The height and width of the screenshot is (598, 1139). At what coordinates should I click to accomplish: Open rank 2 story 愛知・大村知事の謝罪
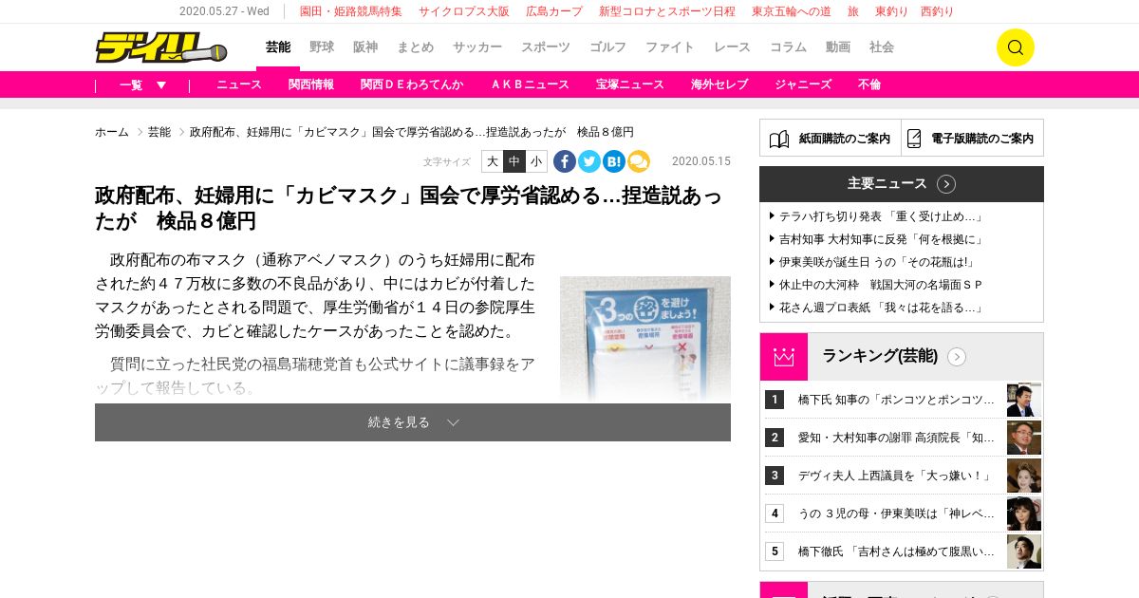click(896, 438)
